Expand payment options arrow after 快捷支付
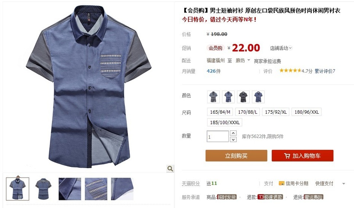354x208 pixels. (x=344, y=184)
